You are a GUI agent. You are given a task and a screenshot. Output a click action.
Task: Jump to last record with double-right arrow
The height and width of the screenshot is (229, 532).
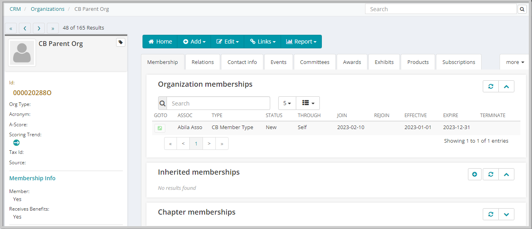(x=53, y=28)
